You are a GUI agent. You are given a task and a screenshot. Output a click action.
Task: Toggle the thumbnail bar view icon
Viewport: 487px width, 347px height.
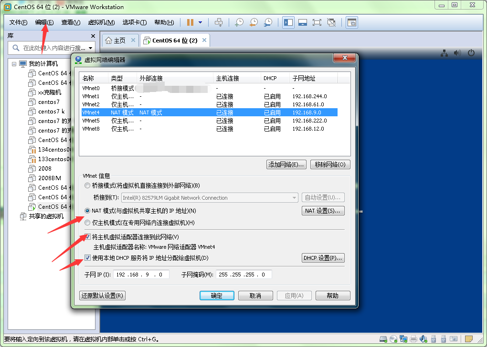click(303, 22)
